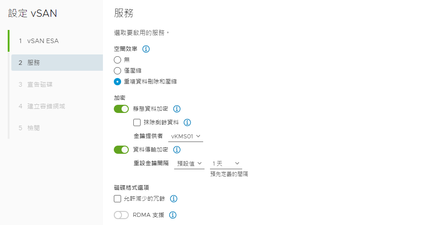The image size is (429, 225).
Task: Tick 允許減少的冗餘 checkbox
Action: 117,199
